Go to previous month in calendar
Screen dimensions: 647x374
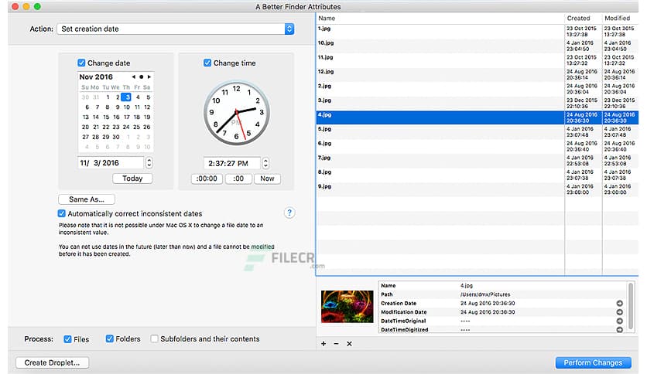tap(133, 77)
